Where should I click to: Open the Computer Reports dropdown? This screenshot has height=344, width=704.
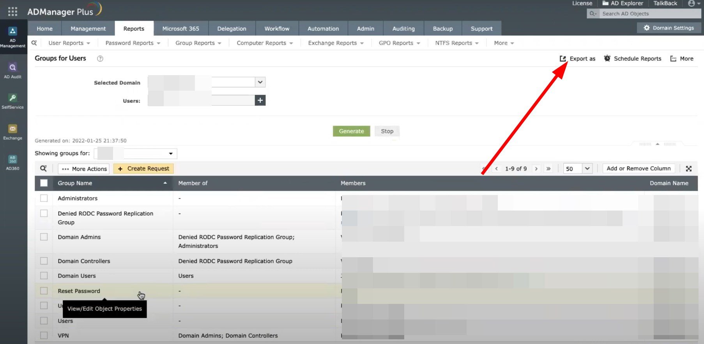(x=265, y=43)
